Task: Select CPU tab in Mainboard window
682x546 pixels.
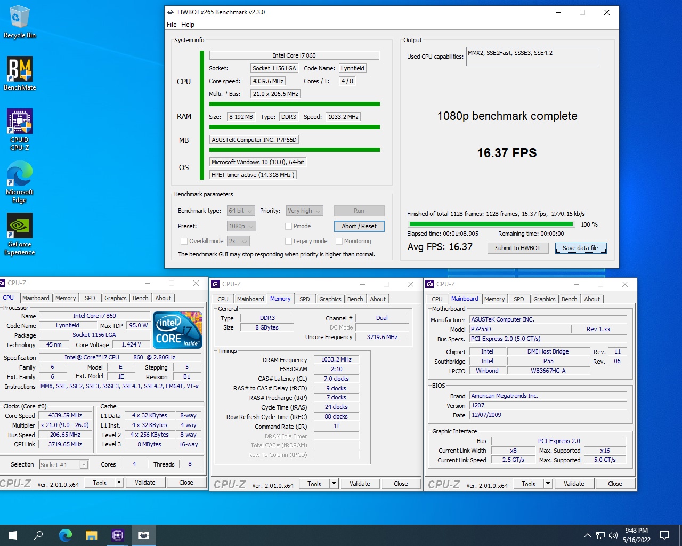Action: (x=437, y=299)
